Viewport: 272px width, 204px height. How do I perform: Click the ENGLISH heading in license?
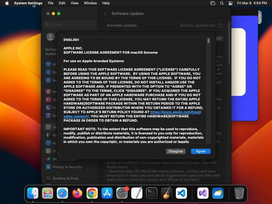point(71,40)
